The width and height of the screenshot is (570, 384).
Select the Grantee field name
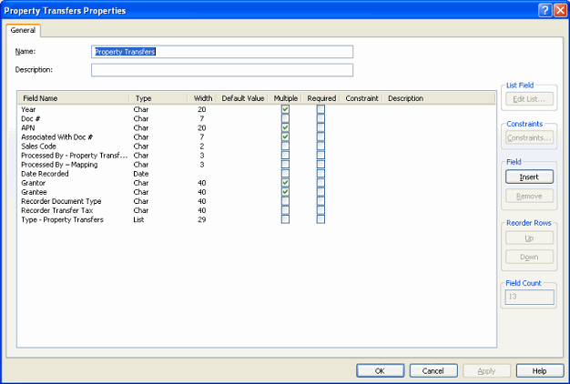pos(34,192)
